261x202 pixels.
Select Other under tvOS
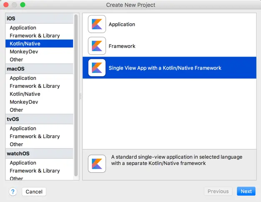[39, 145]
